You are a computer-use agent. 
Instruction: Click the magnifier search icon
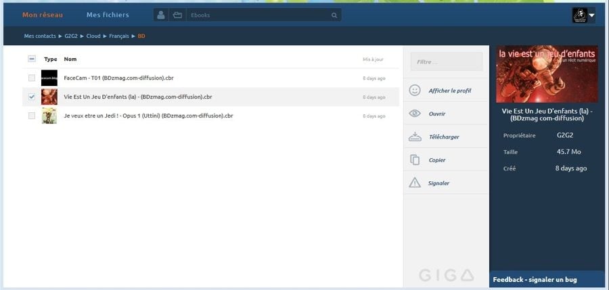click(334, 15)
